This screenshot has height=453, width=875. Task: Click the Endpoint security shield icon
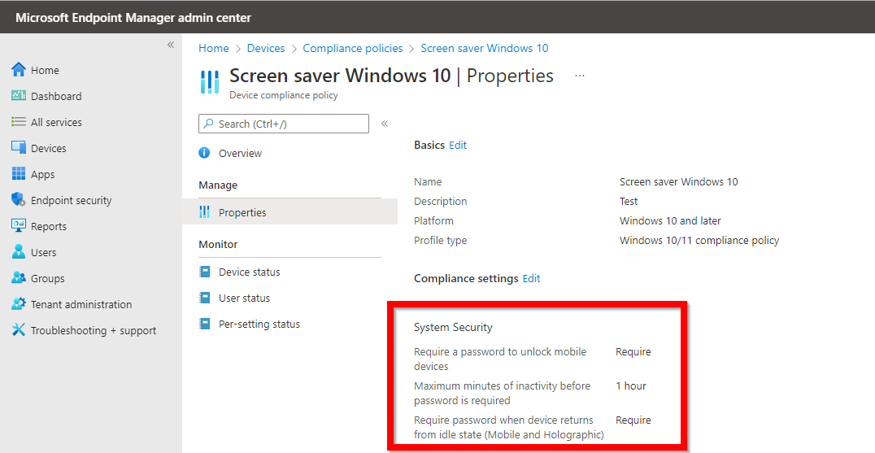click(19, 200)
